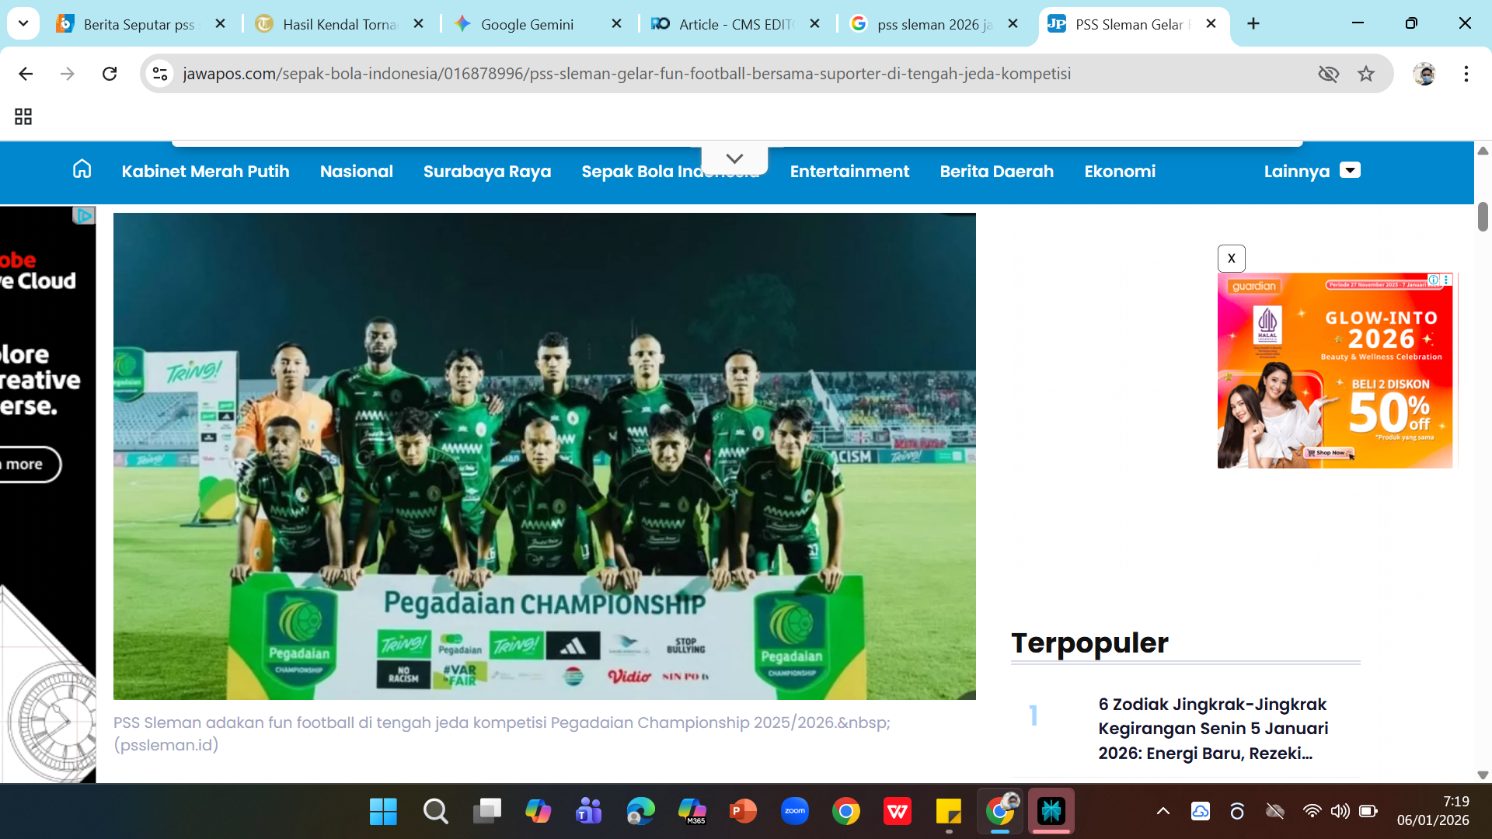Open the Berita Daerah section
The width and height of the screenshot is (1492, 839).
click(x=997, y=172)
